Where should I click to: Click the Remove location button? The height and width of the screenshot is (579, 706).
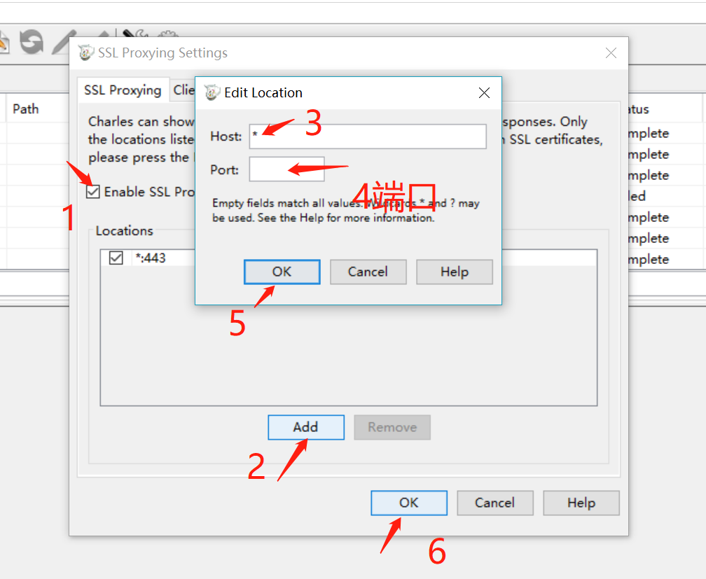click(392, 427)
